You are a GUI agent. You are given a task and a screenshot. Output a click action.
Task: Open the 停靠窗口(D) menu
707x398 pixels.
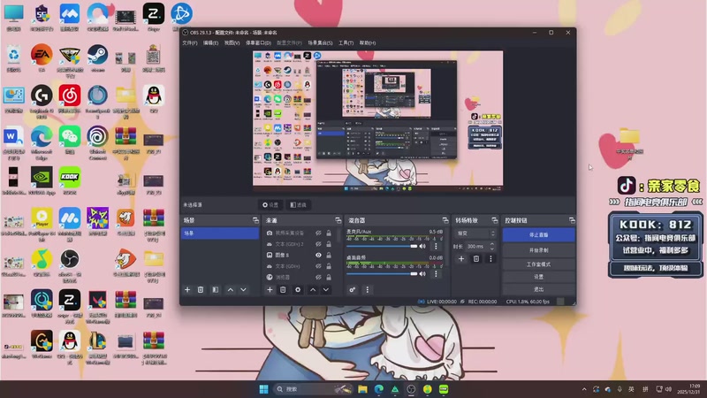pyautogui.click(x=258, y=42)
